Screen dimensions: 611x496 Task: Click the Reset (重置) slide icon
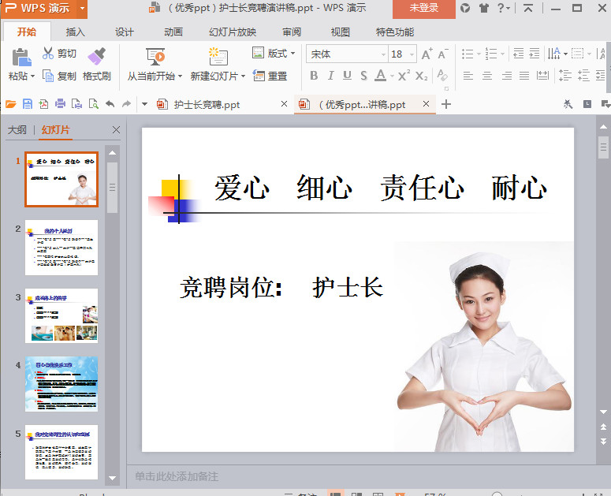[259, 75]
